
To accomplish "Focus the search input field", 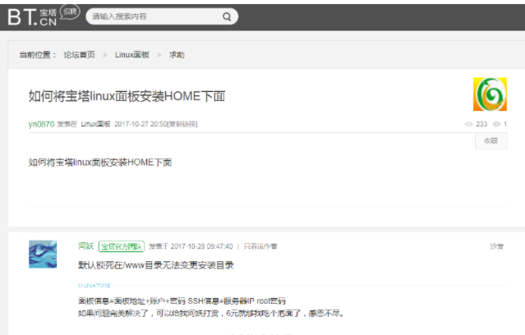I will click(x=153, y=16).
